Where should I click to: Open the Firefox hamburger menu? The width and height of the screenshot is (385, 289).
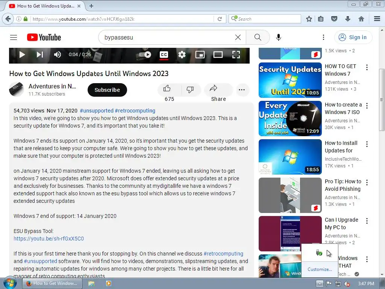point(377,19)
